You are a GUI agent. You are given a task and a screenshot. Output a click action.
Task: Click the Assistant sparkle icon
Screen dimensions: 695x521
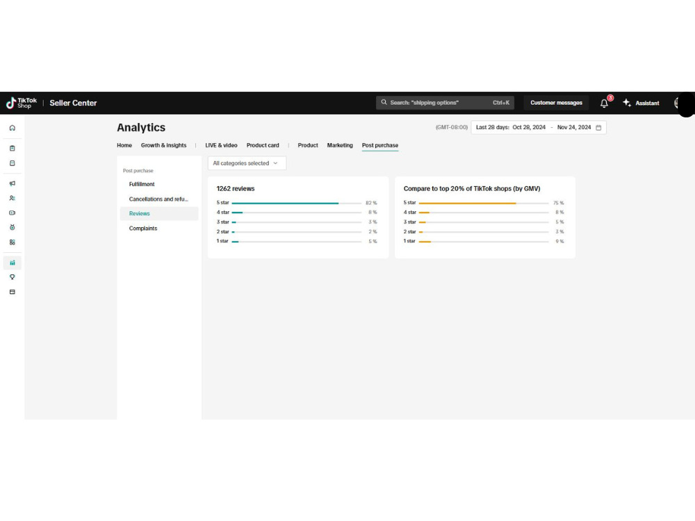(x=627, y=103)
